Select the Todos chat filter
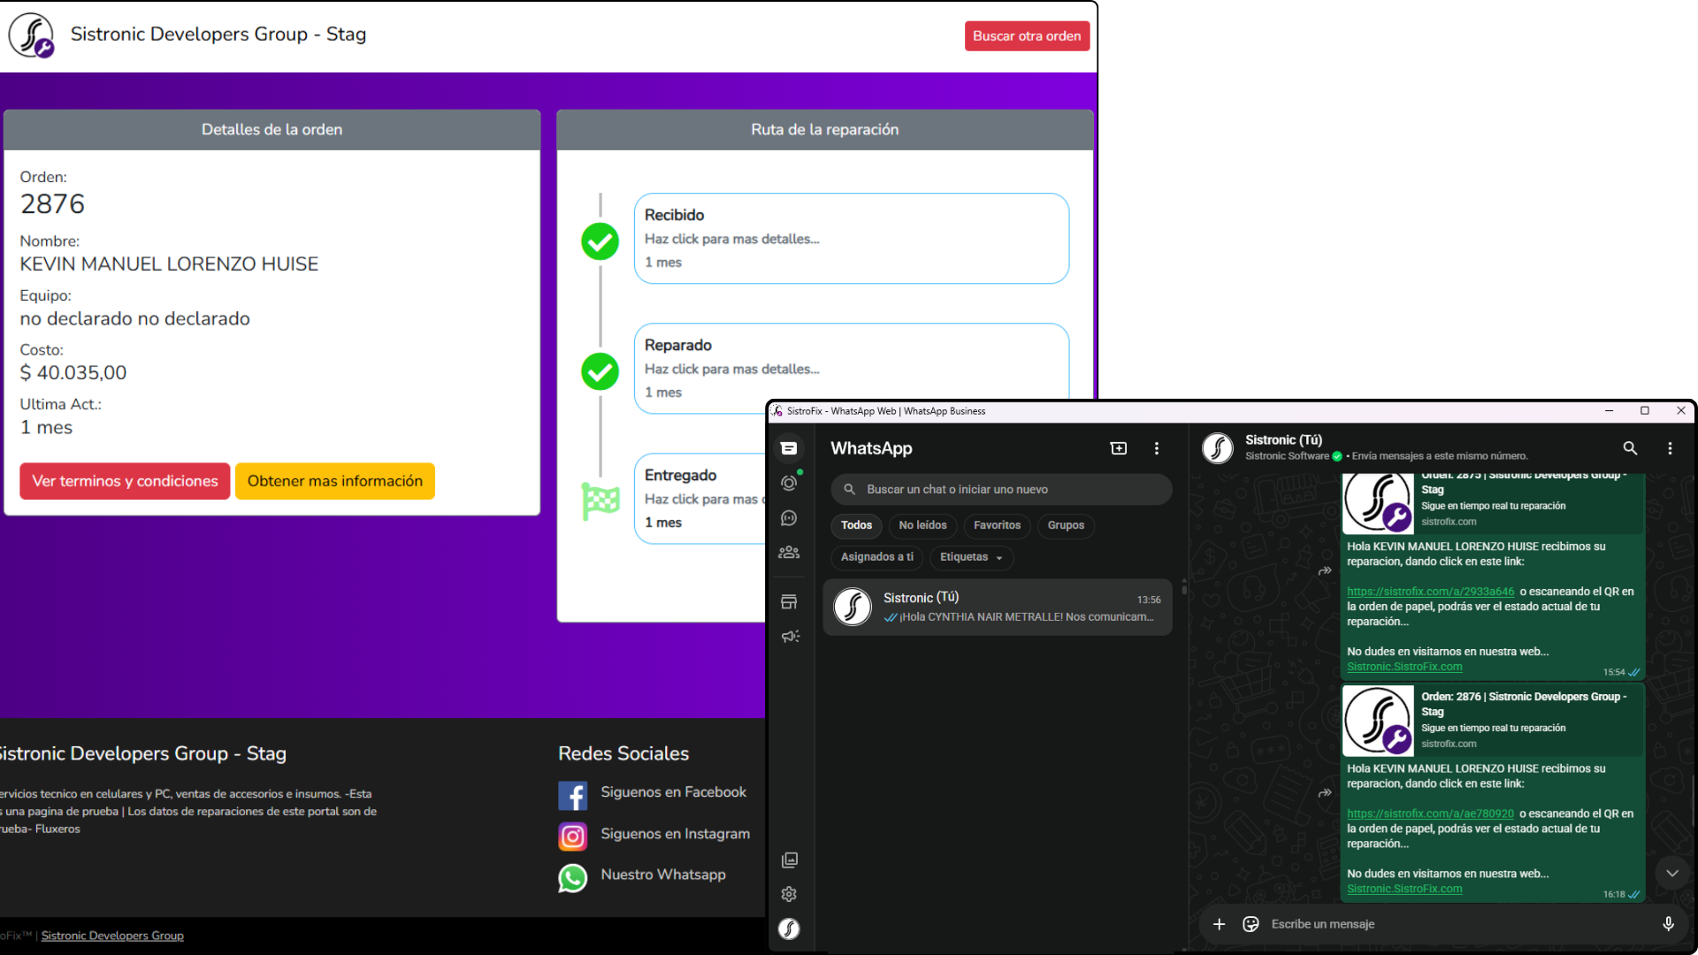 [x=856, y=525]
